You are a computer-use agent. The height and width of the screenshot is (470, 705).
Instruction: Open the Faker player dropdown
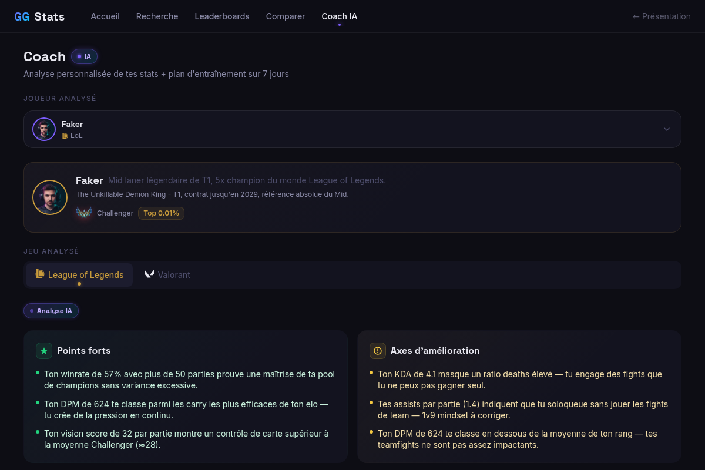pyautogui.click(x=352, y=129)
